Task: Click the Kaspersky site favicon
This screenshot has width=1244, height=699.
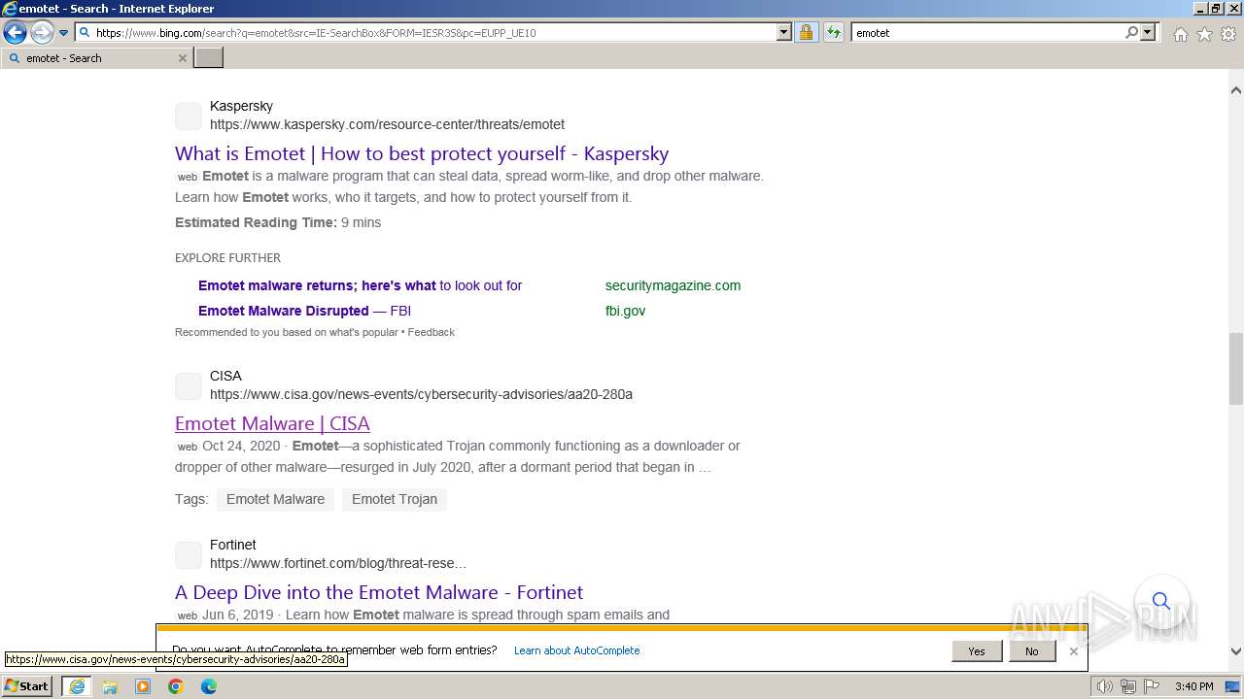Action: [189, 116]
